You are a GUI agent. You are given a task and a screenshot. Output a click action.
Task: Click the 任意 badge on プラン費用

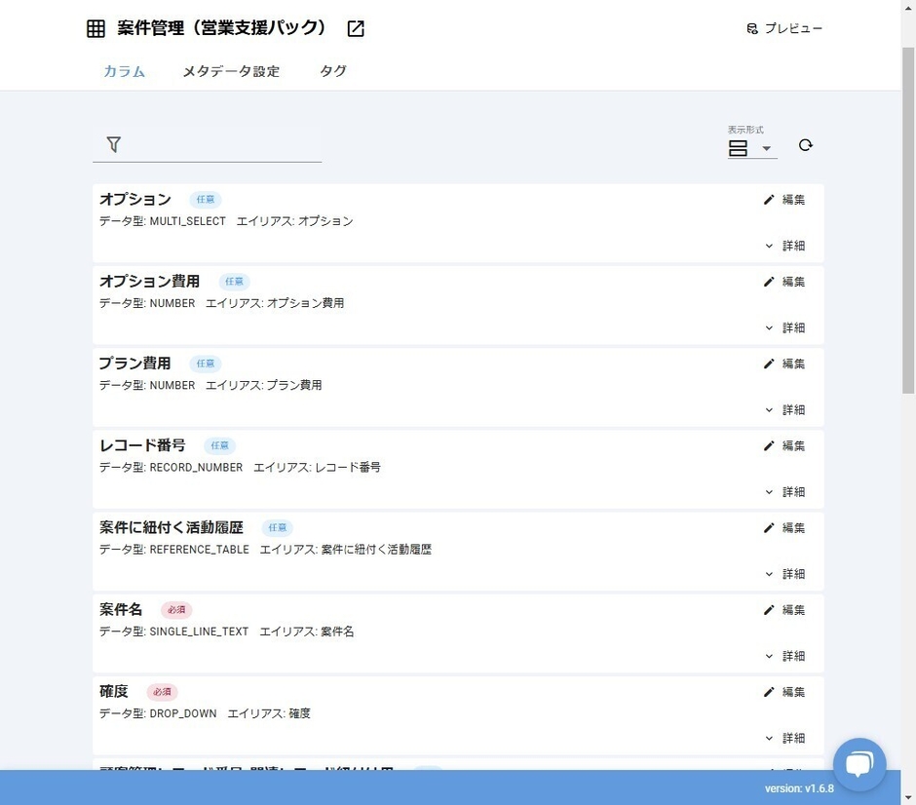coord(205,364)
